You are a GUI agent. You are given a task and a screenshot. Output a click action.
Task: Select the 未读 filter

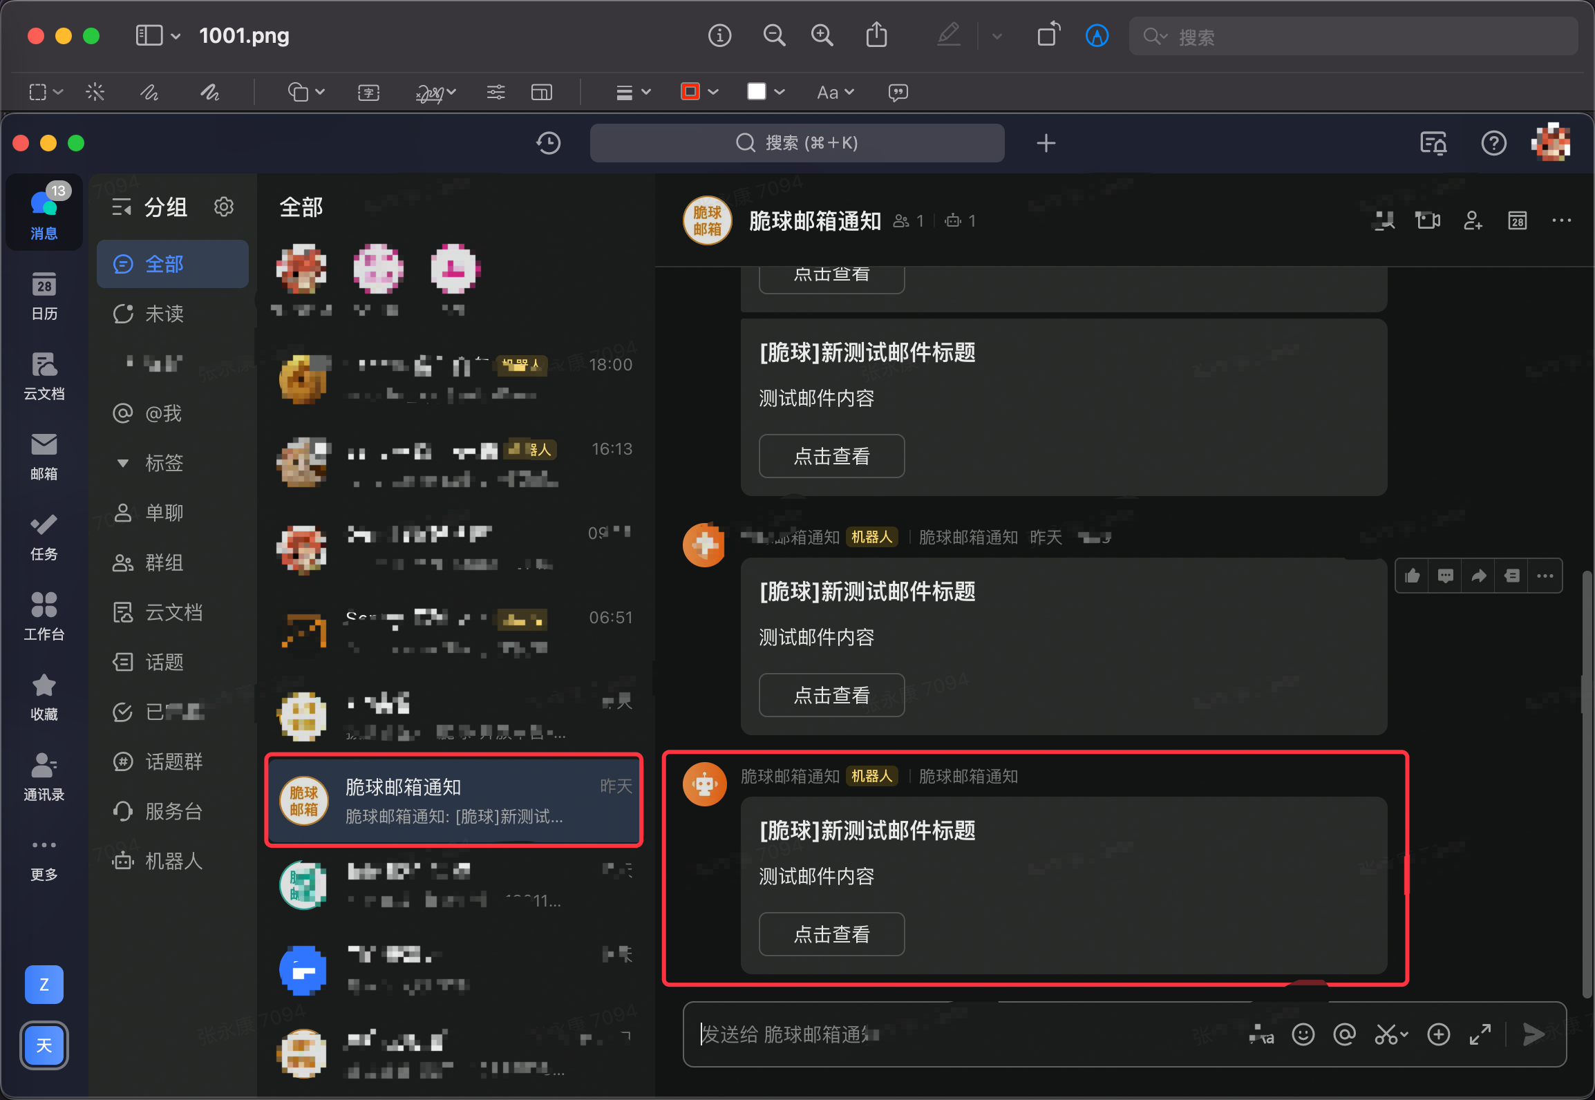tap(173, 314)
